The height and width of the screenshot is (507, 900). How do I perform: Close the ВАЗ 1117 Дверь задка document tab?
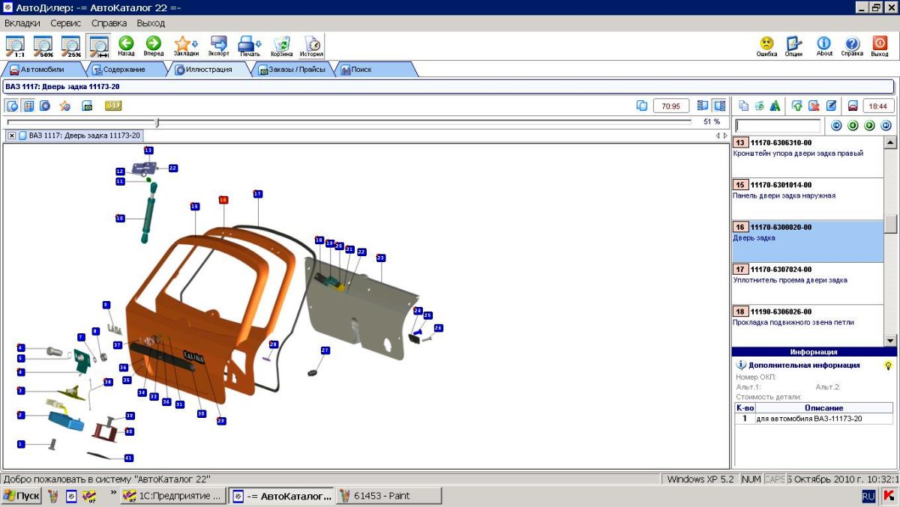click(12, 136)
